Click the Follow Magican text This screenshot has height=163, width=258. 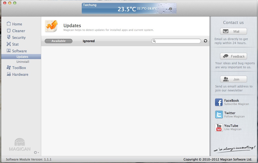click(234, 117)
